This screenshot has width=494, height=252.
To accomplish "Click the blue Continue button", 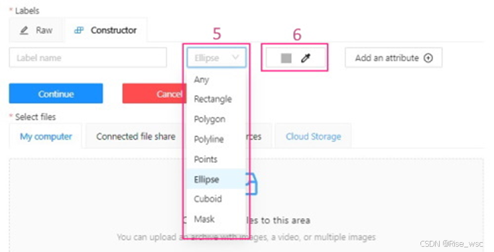I will pos(56,94).
